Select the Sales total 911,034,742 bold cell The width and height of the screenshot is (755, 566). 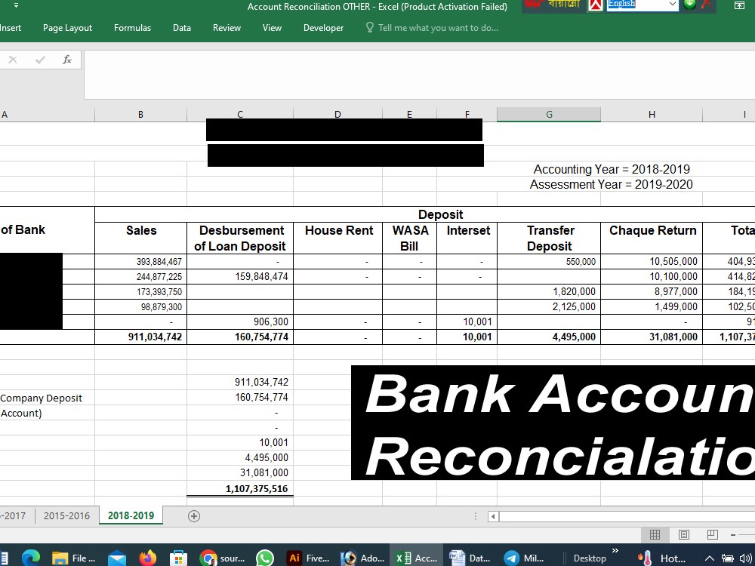click(x=141, y=337)
